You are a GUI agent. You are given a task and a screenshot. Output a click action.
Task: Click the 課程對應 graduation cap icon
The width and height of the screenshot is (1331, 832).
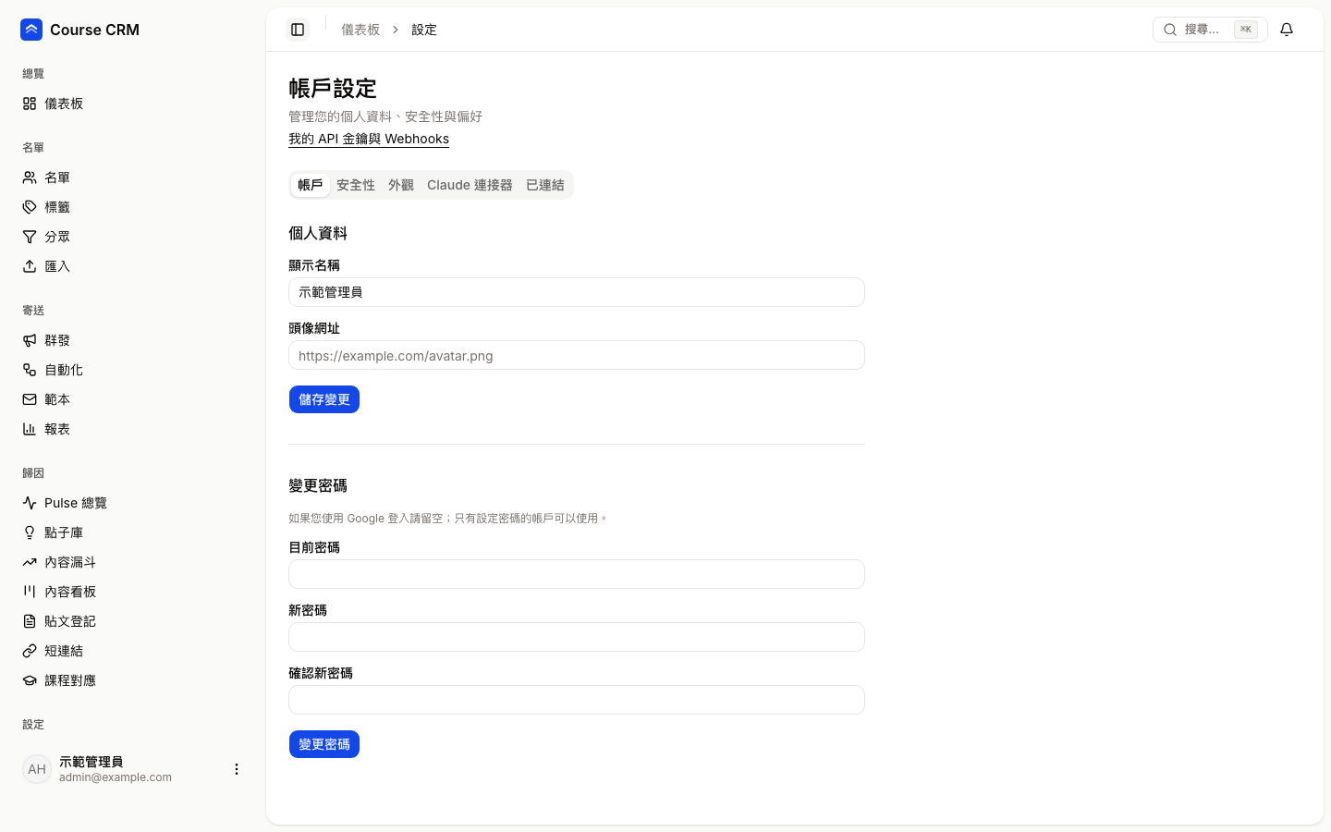click(30, 680)
